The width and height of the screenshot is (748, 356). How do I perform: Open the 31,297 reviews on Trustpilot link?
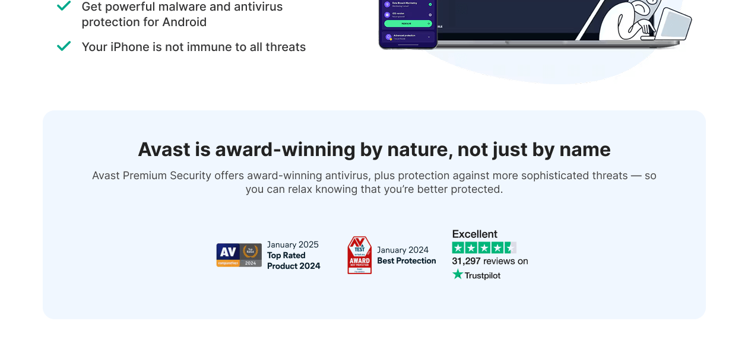click(x=490, y=261)
